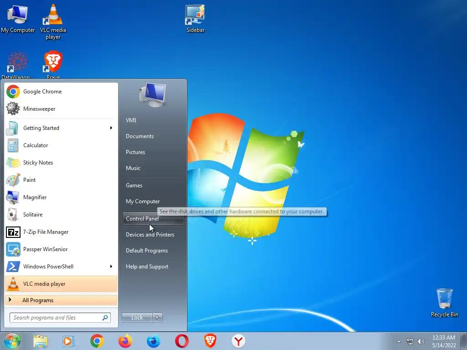Open Windows Media Player from the taskbar
Image resolution: width=467 pixels, height=350 pixels.
68,341
